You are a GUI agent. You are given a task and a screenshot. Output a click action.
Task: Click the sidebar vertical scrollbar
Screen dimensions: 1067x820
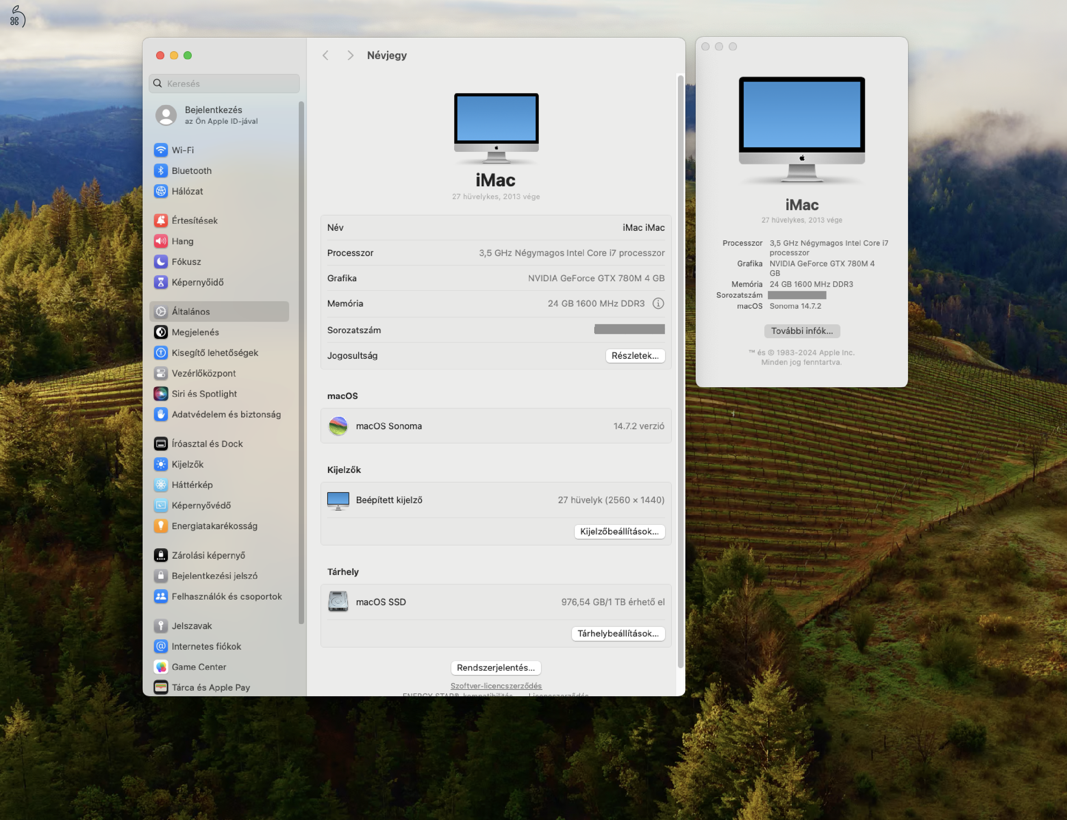coord(301,362)
